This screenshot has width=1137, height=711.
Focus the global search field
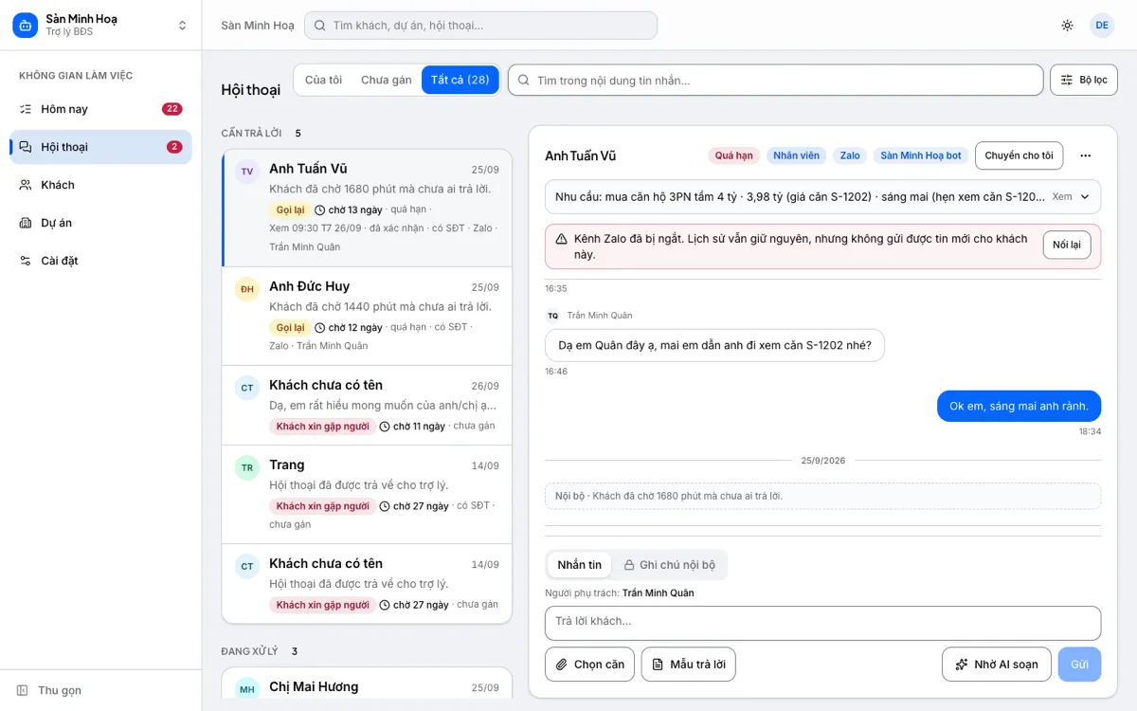click(x=480, y=26)
